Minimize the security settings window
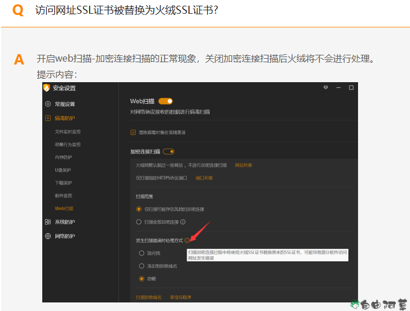The height and width of the screenshot is (311, 410). click(x=339, y=87)
